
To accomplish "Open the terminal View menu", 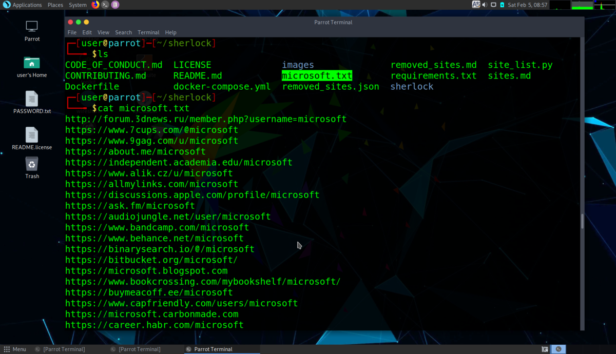I will click(x=103, y=32).
